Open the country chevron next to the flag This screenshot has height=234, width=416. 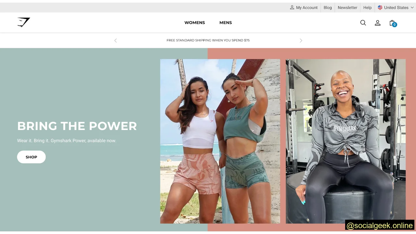(412, 7)
